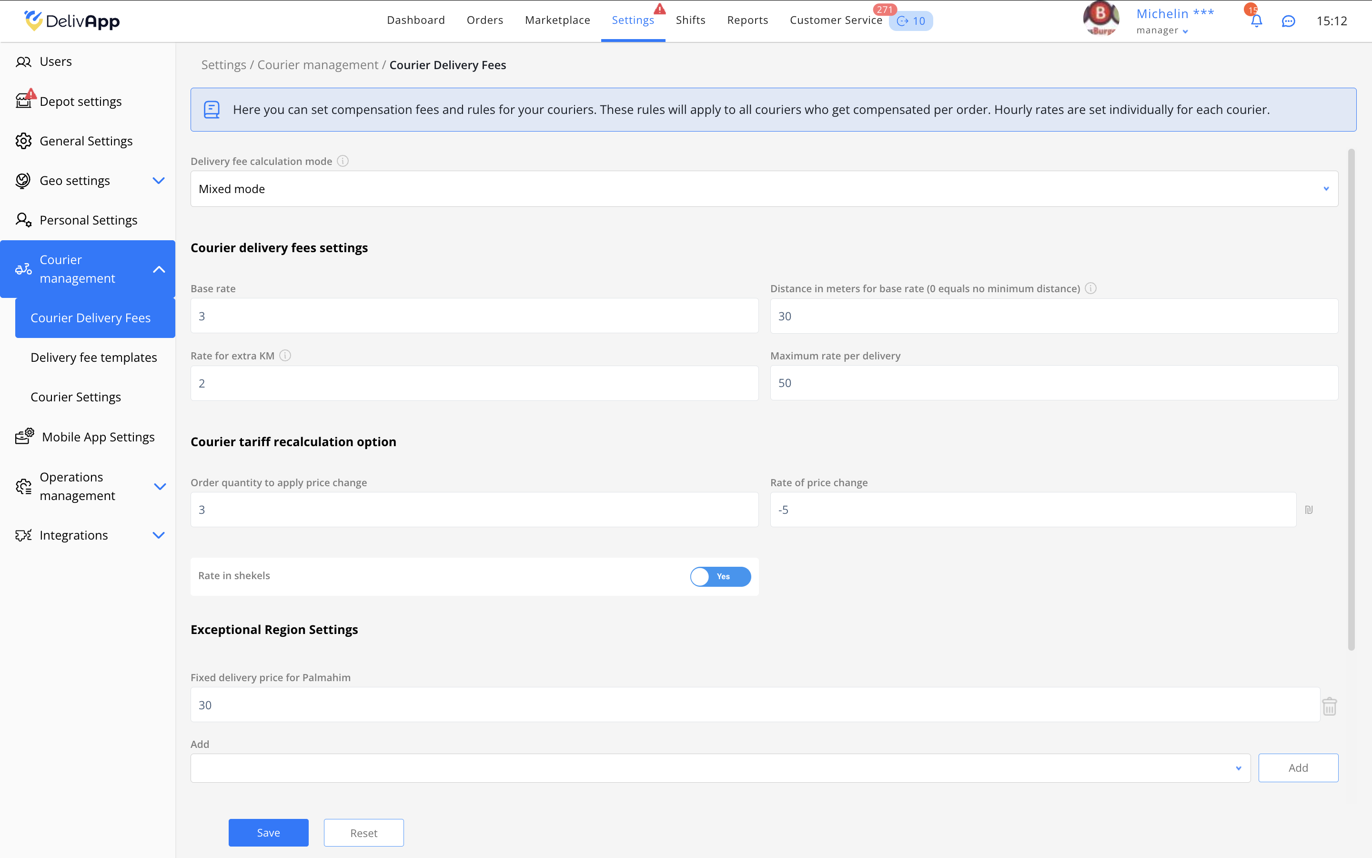Click the notifications bell icon
The height and width of the screenshot is (858, 1372).
1256,21
